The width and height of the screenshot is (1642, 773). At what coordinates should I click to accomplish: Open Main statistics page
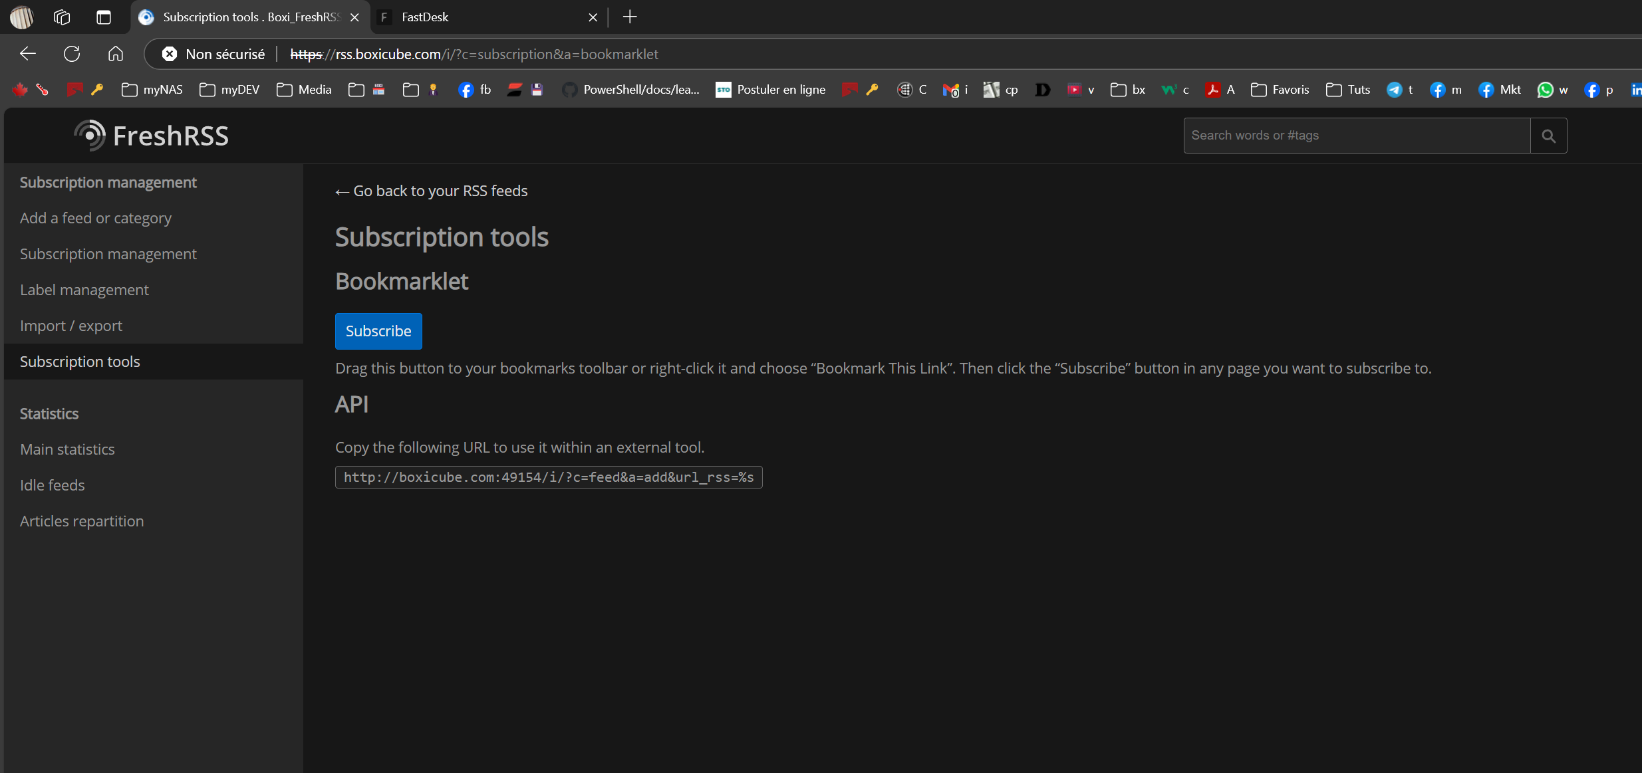154,449
